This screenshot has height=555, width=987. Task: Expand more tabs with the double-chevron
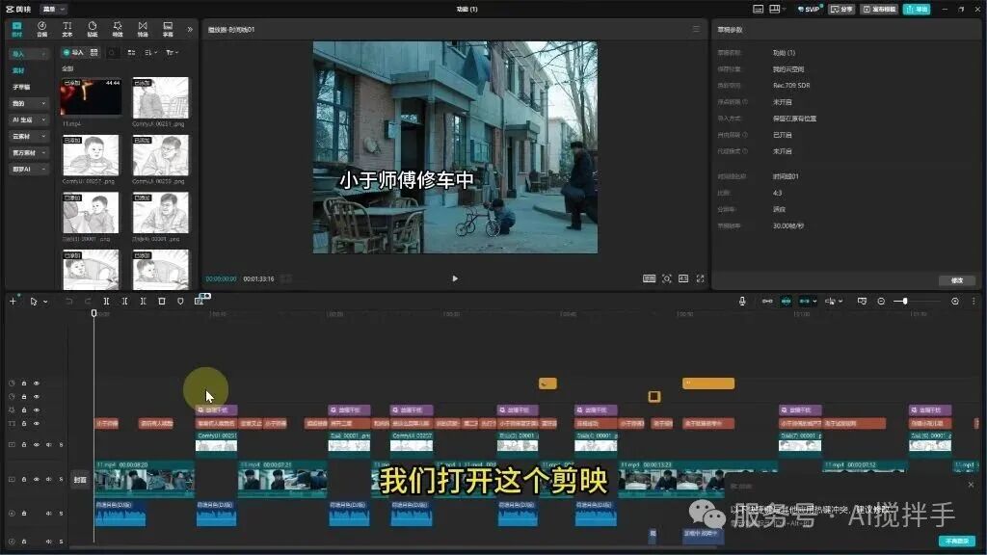tap(190, 29)
